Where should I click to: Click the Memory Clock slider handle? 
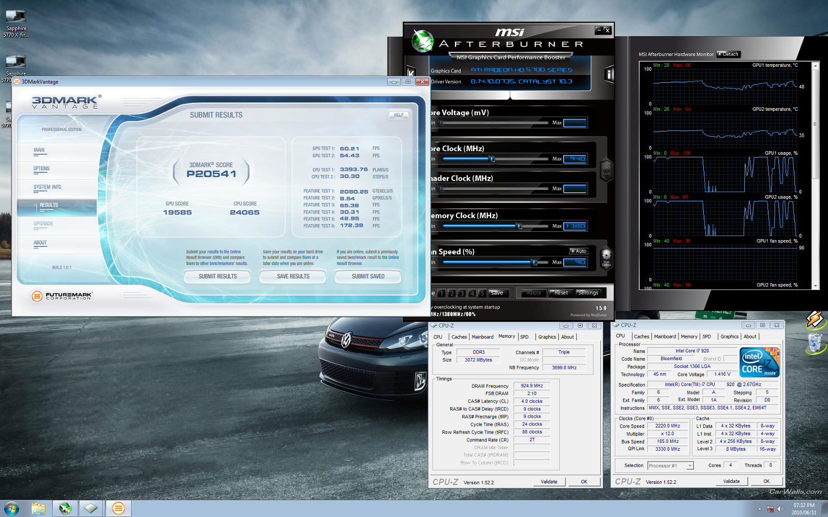tap(519, 226)
